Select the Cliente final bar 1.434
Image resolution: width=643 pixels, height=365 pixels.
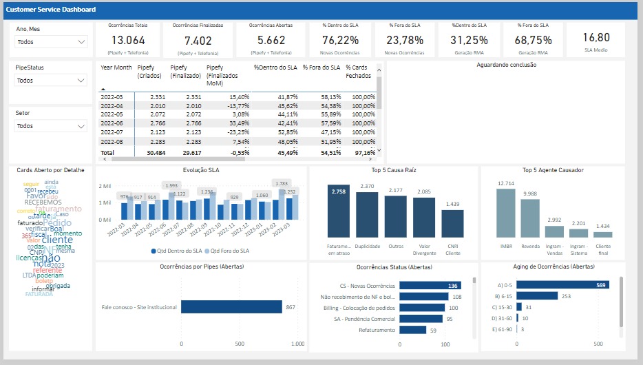(603, 235)
